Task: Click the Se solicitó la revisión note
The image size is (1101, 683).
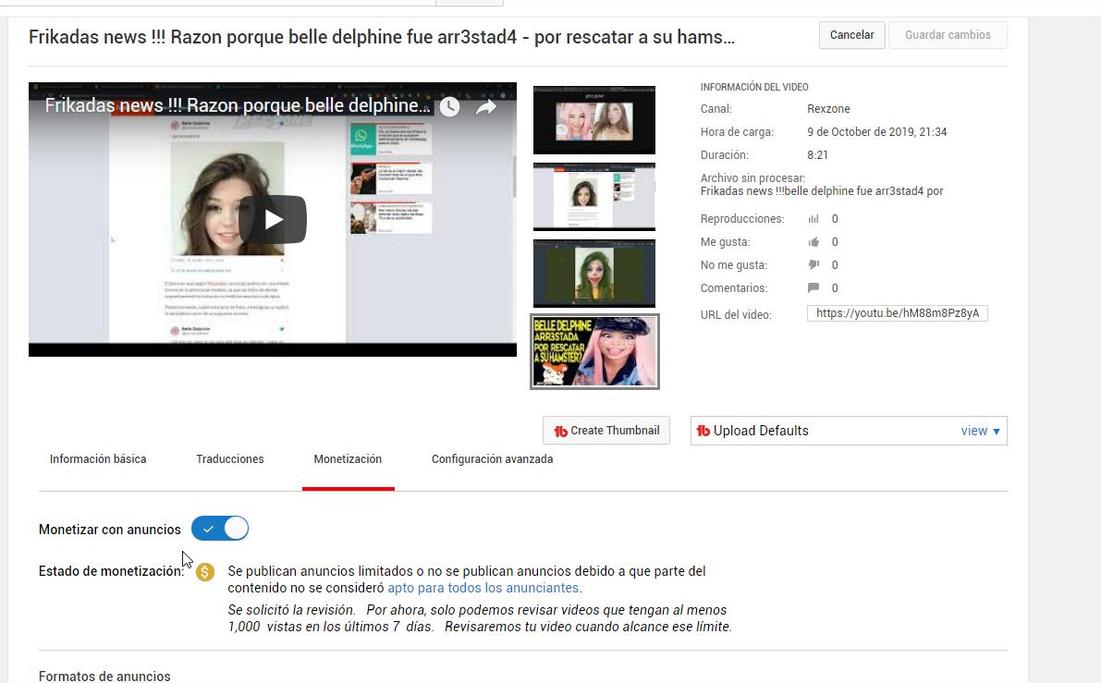Action: tap(480, 618)
